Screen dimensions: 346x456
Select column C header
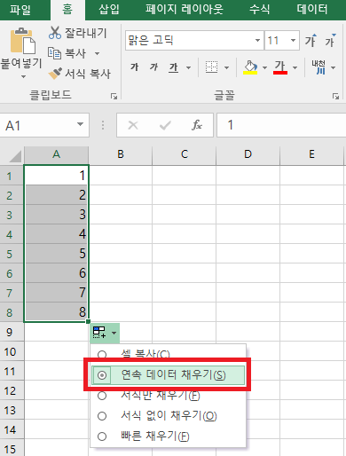(185, 154)
